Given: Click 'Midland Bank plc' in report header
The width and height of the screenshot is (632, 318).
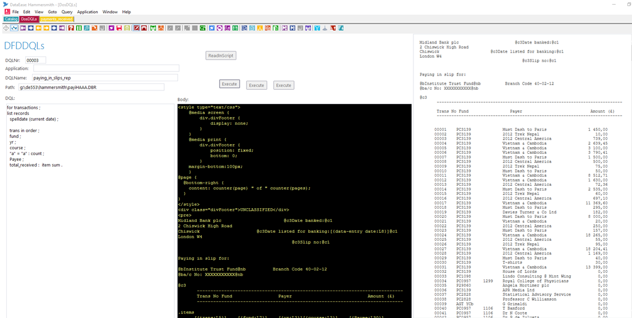Looking at the screenshot, I should pos(439,42).
